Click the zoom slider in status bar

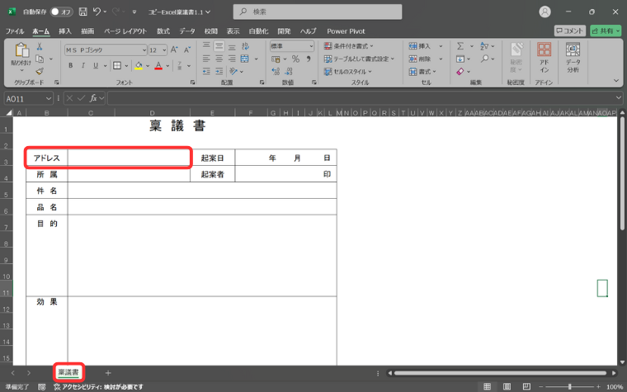click(x=569, y=386)
